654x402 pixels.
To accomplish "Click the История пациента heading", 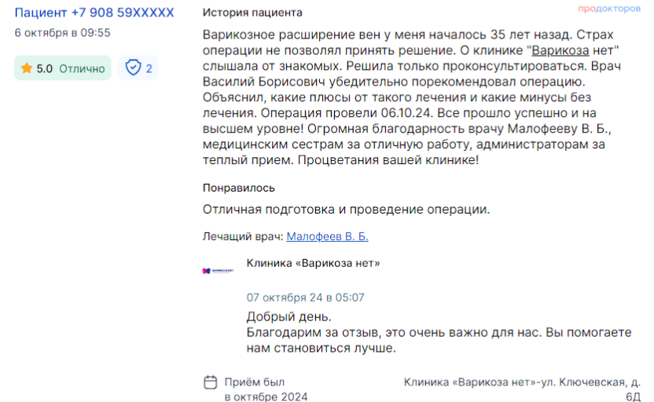I will pos(252,13).
